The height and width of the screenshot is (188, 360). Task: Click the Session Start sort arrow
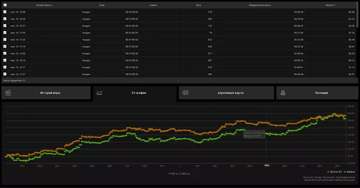coord(51,5)
